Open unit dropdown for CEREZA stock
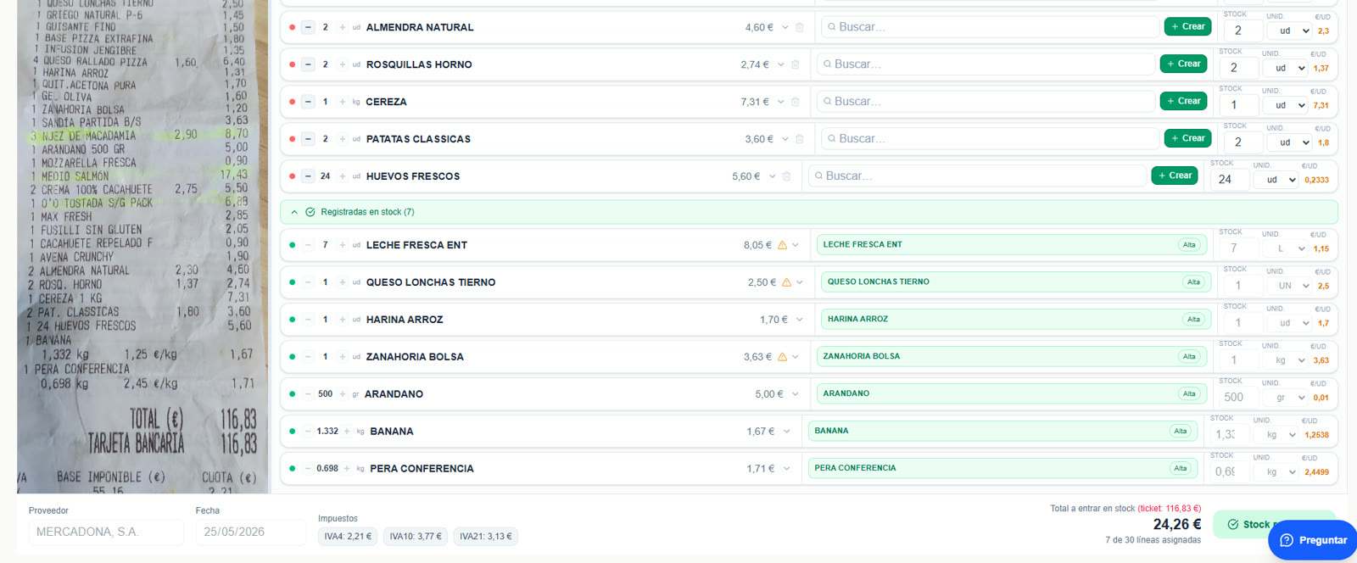The image size is (1357, 563). point(1286,105)
